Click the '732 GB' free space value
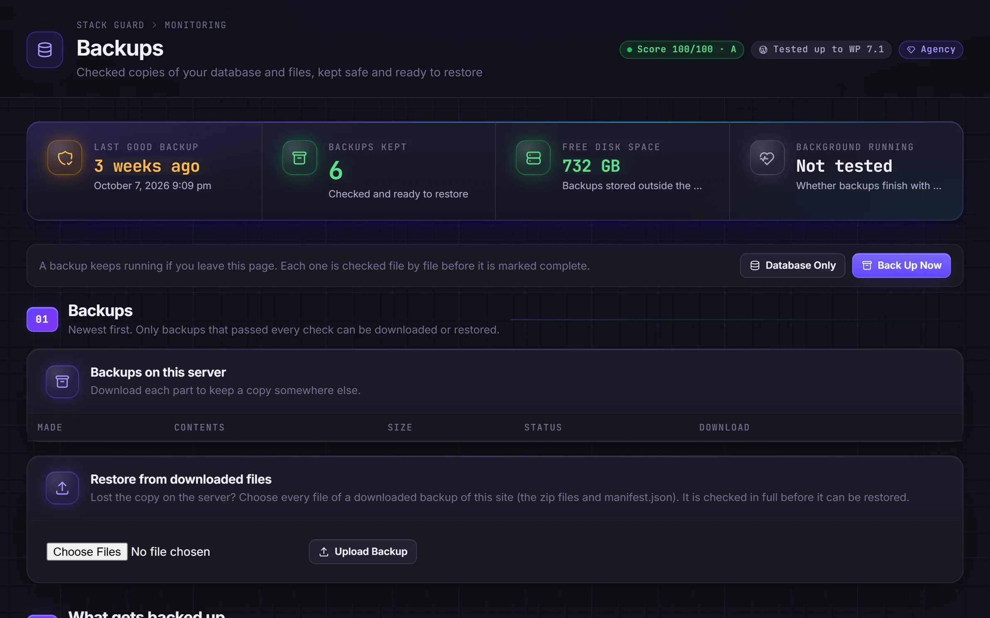 pos(591,166)
